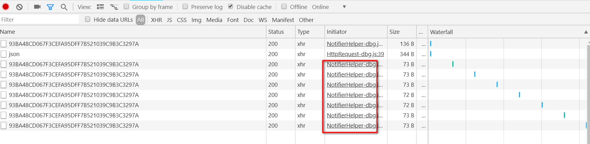Uncheck Disable cache option
Image resolution: width=590 pixels, height=144 pixels.
click(x=231, y=7)
